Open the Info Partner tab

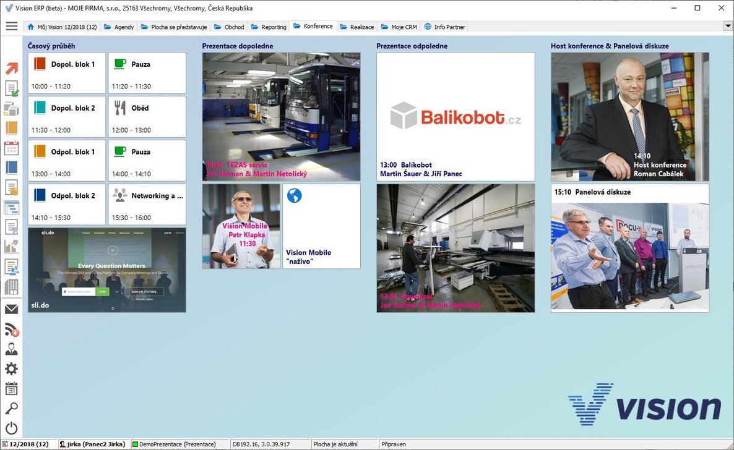pos(445,27)
